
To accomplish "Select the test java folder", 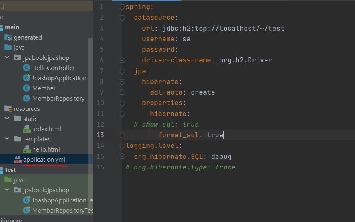I will click(x=19, y=180).
